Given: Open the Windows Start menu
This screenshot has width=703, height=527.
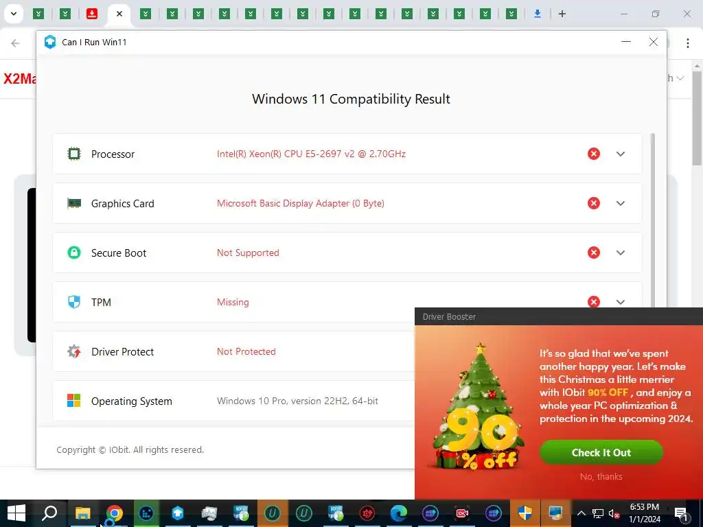Looking at the screenshot, I should coord(16,513).
